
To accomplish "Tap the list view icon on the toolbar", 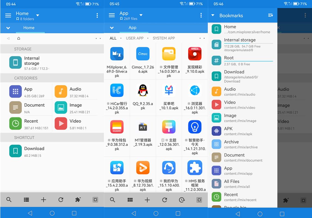I will pos(26,200).
